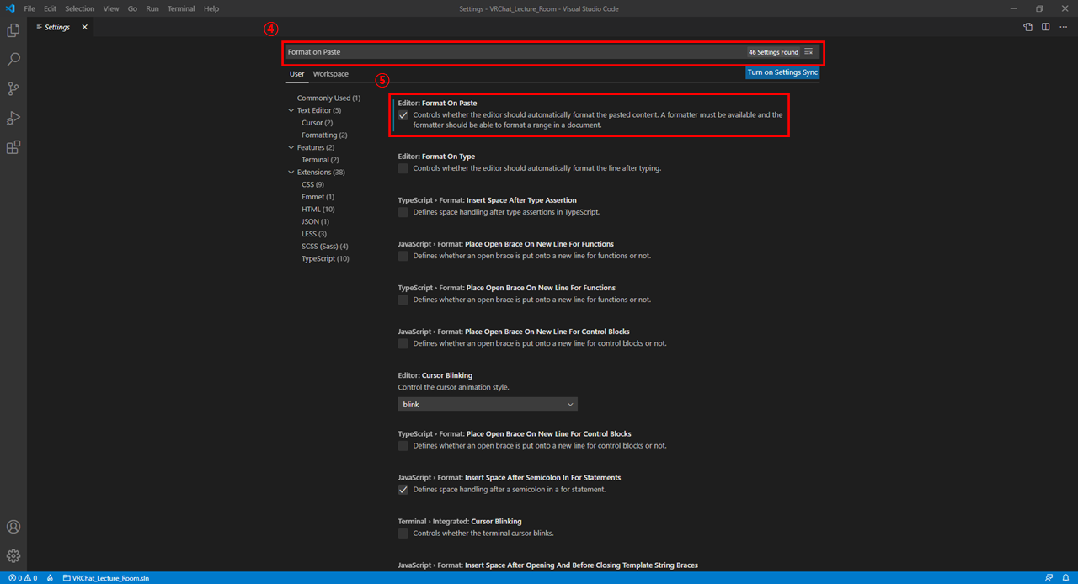Click the Clear Settings Search filter icon
The height and width of the screenshot is (584, 1078).
click(808, 51)
